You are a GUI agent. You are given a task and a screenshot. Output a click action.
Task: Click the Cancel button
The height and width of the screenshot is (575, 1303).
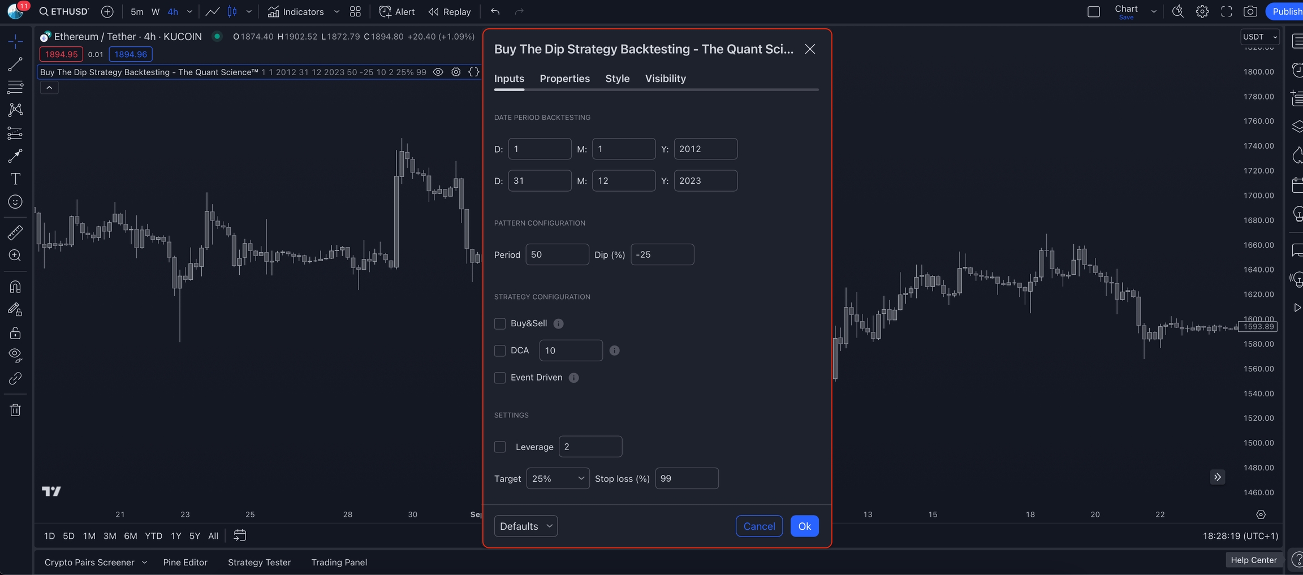[x=759, y=526]
